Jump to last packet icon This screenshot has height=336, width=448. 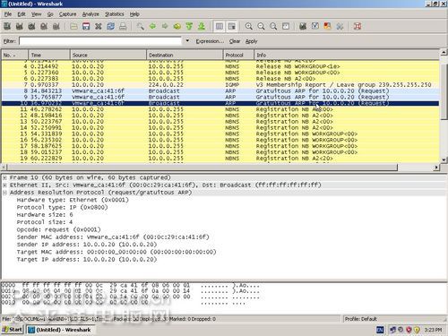202,26
